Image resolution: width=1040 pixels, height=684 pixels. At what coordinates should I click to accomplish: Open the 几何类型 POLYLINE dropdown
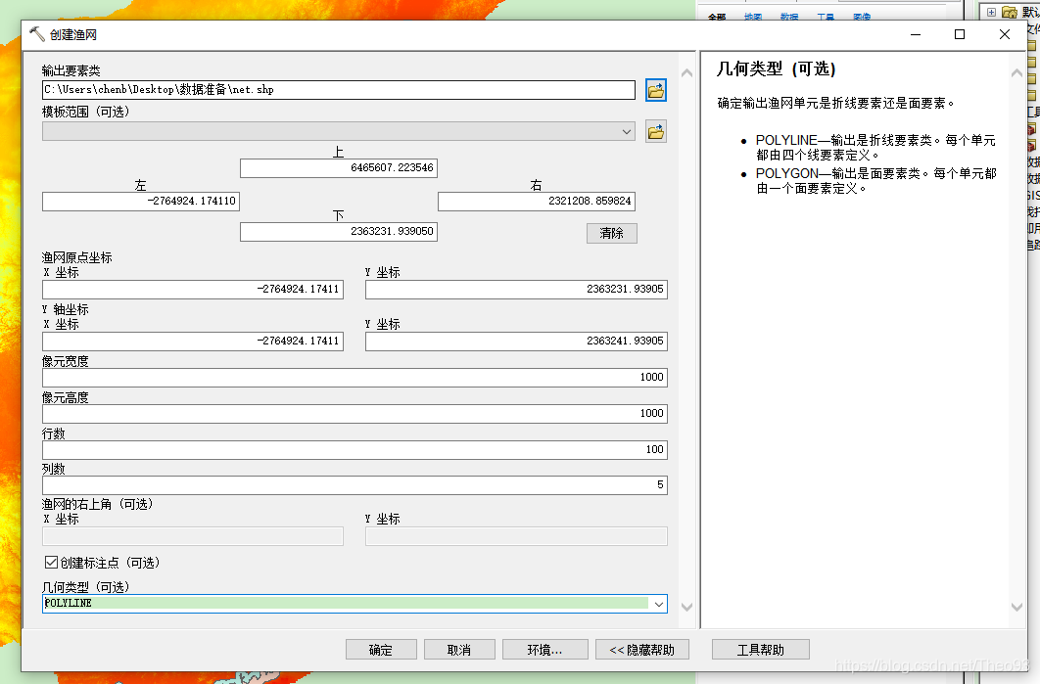(x=659, y=604)
